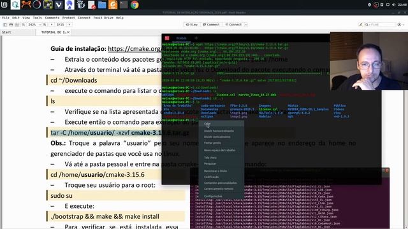The image size is (408, 229).
Task: Choose Novo espaço de trabalho in the context menu
Action: pos(221,150)
